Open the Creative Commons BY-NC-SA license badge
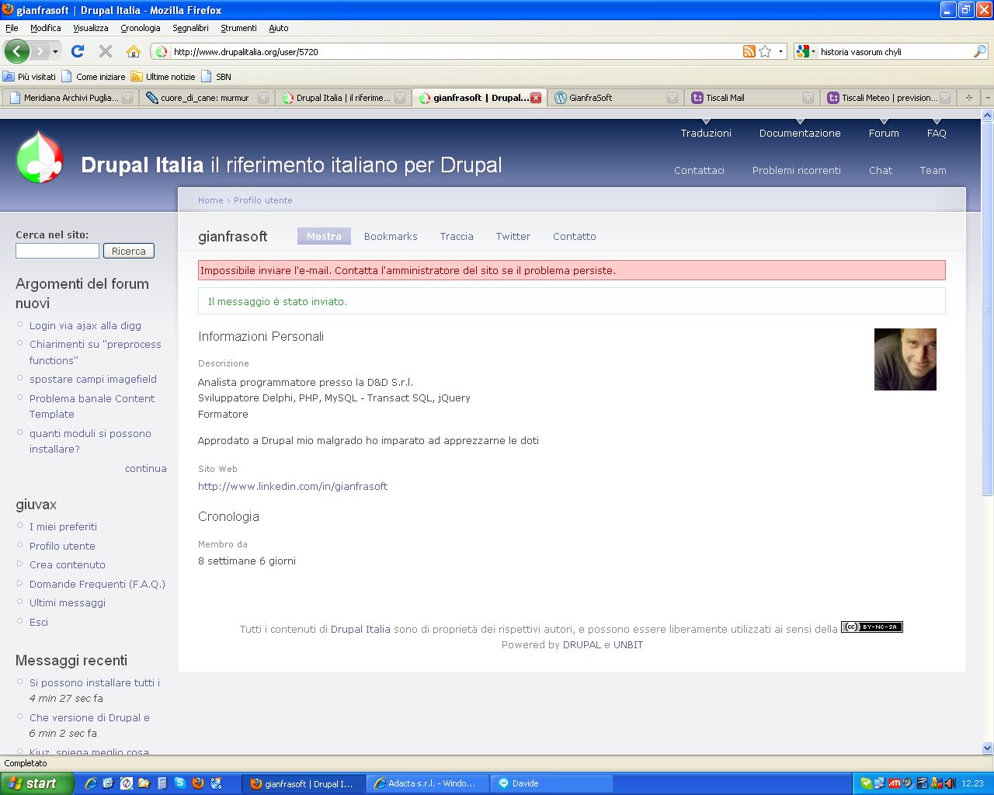This screenshot has height=795, width=994. [871, 627]
